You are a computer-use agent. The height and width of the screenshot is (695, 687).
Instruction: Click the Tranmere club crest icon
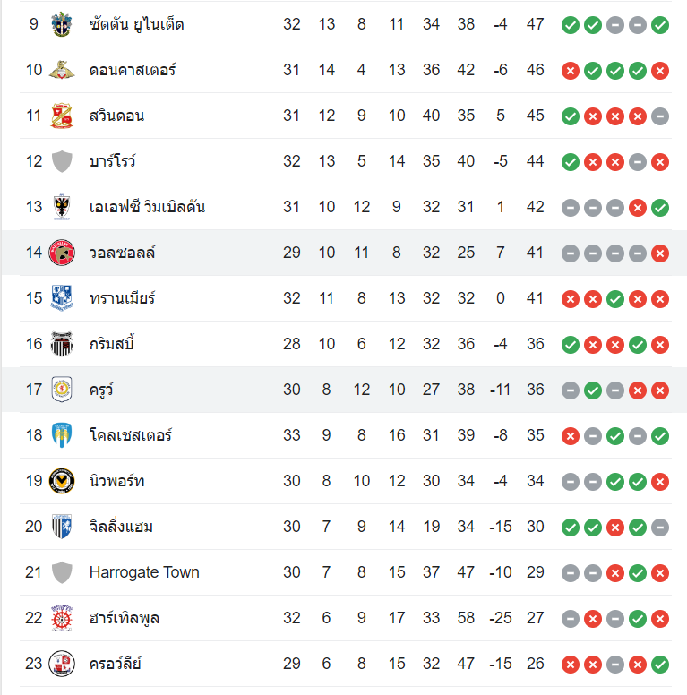point(62,298)
